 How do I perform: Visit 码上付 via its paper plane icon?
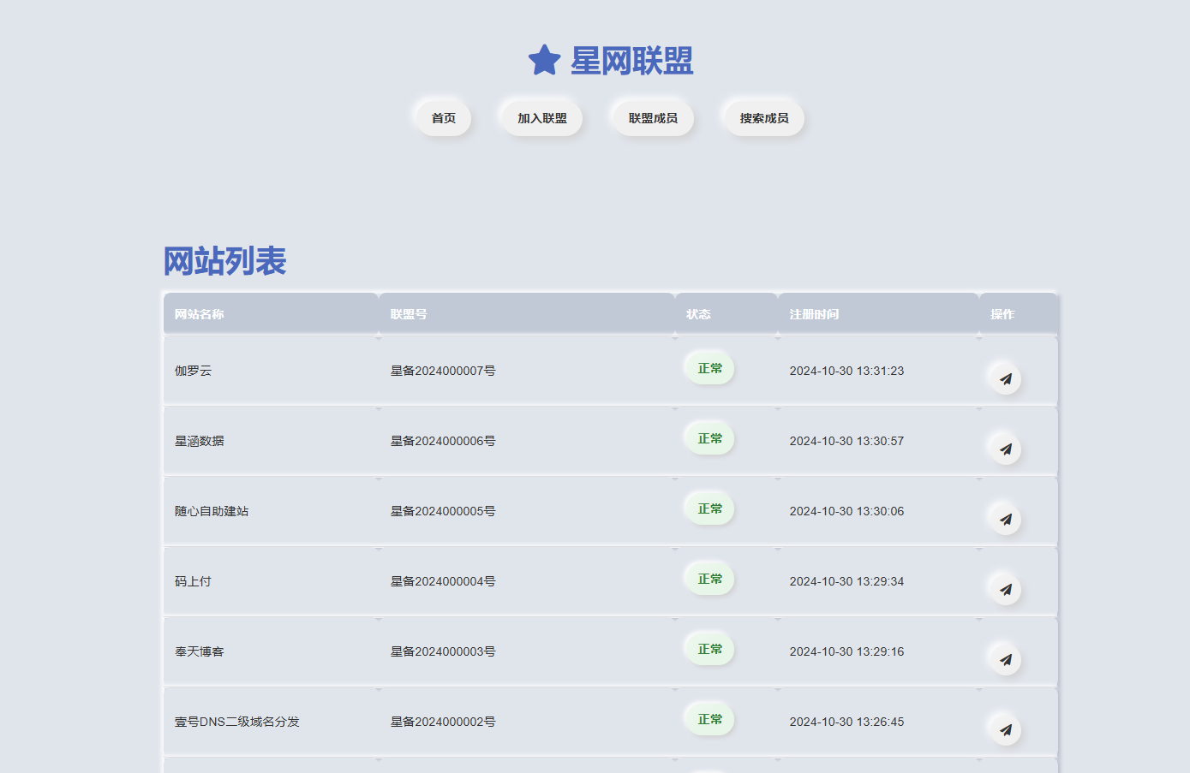pyautogui.click(x=1005, y=589)
